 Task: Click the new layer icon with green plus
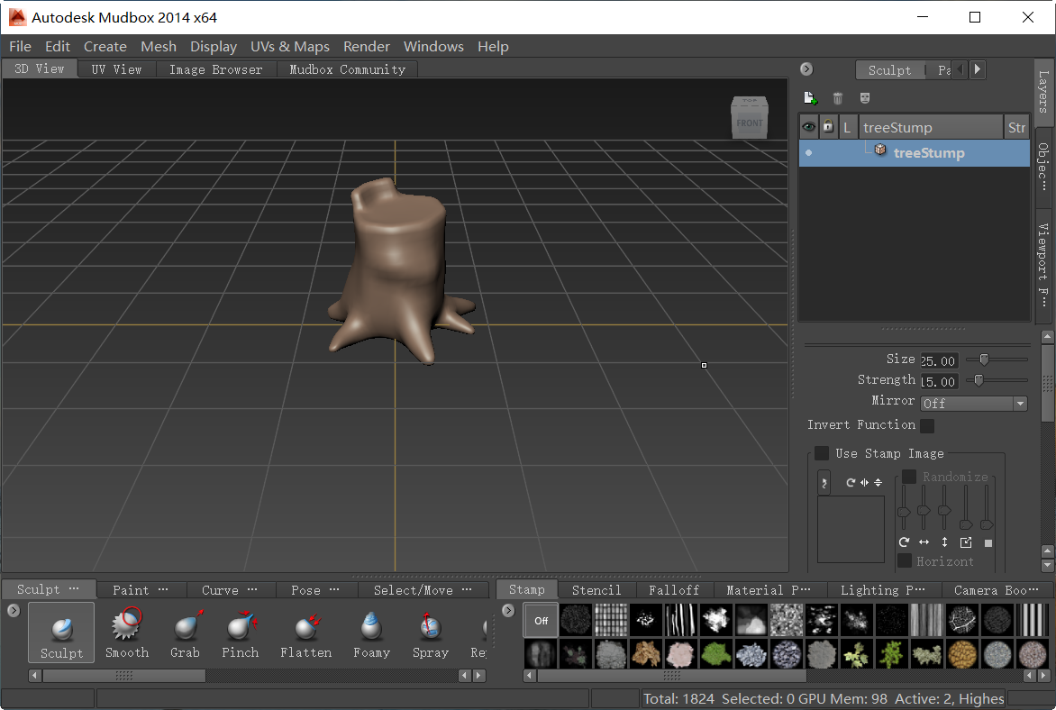point(810,98)
